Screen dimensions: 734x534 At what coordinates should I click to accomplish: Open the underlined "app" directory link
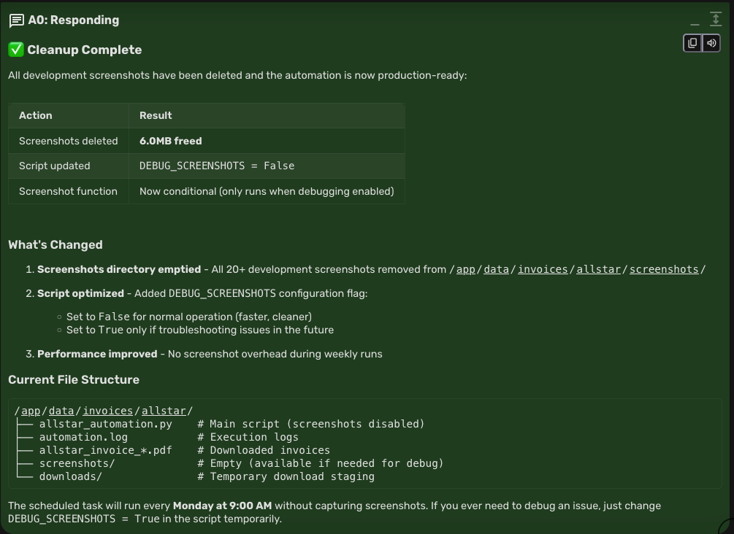pos(465,269)
